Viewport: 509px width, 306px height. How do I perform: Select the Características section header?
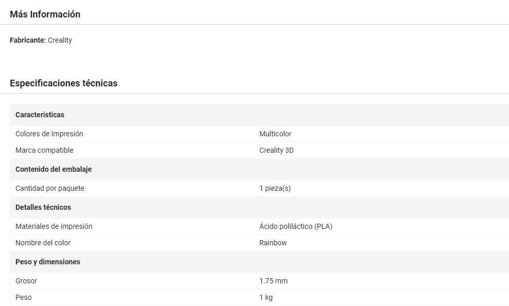40,115
